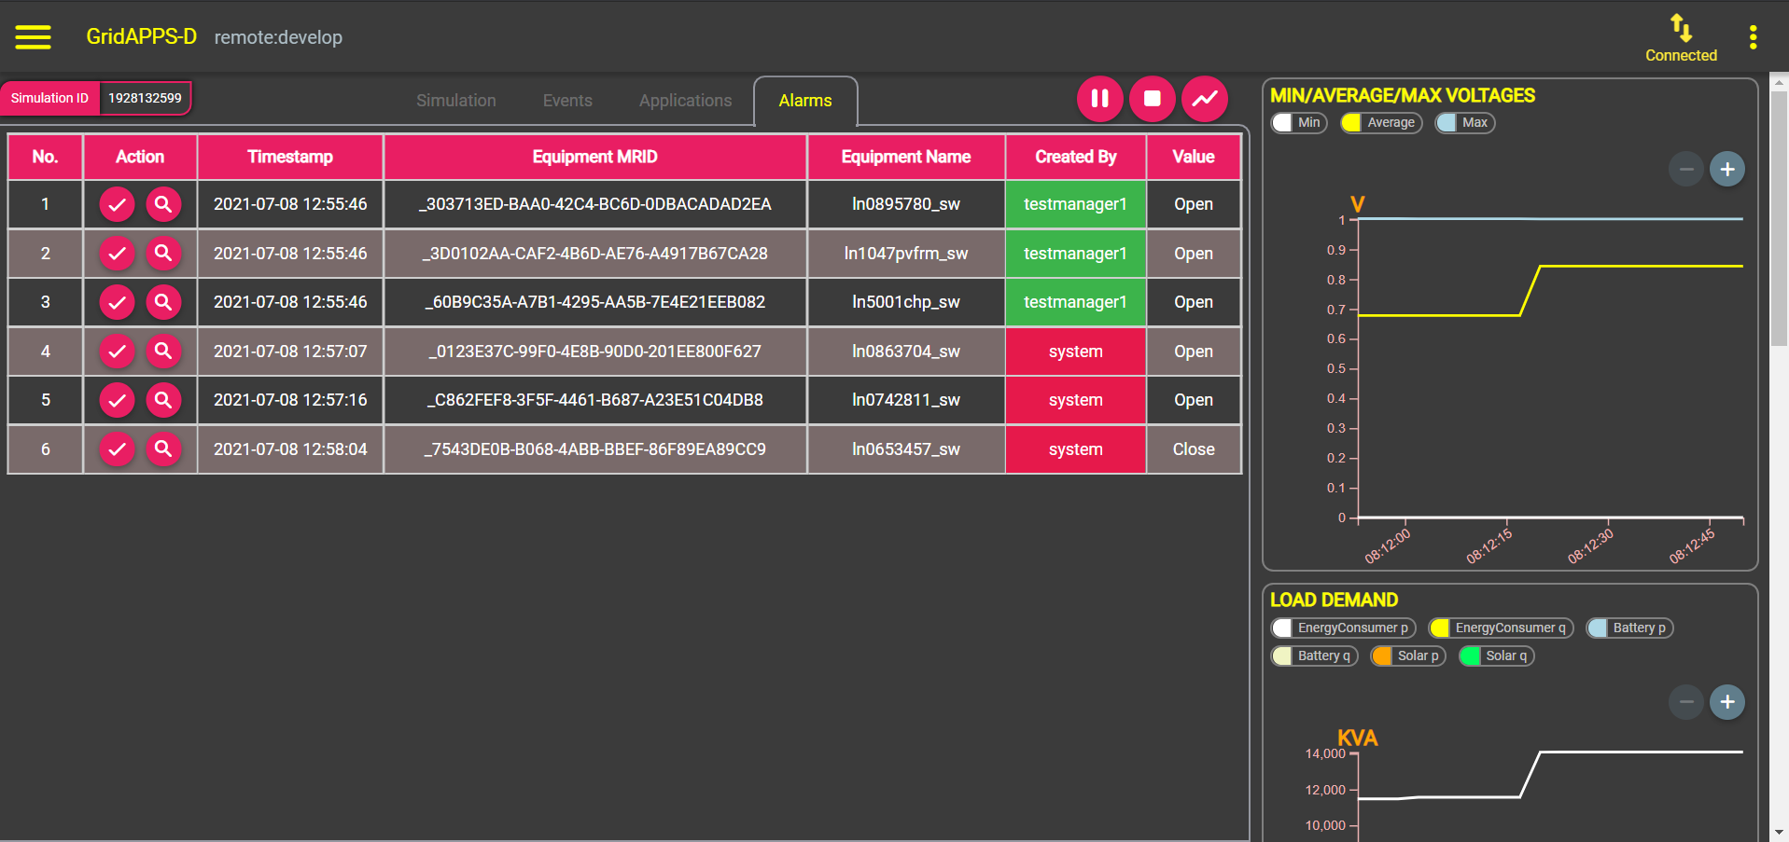Stop the simulation

[x=1153, y=99]
